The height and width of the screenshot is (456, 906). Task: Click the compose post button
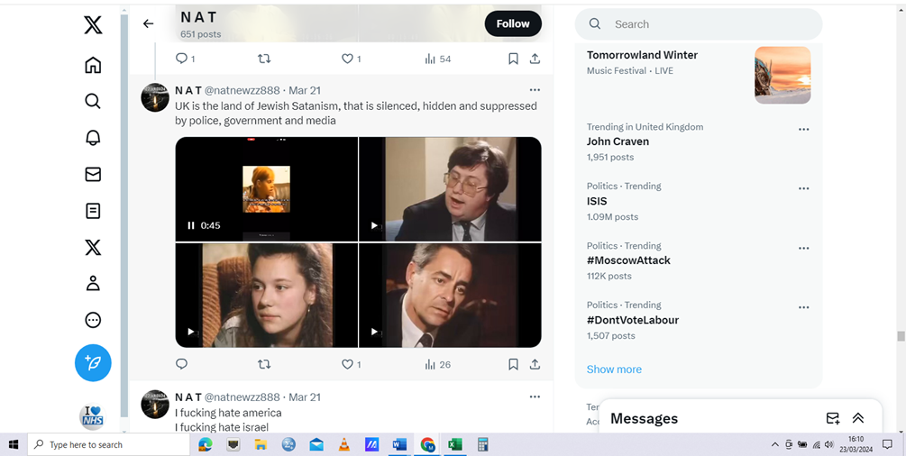click(93, 362)
